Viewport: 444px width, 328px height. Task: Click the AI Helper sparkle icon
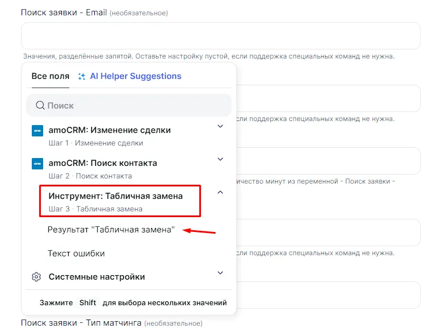click(82, 77)
